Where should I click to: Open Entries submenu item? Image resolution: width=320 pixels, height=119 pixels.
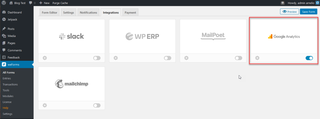(x=7, y=79)
